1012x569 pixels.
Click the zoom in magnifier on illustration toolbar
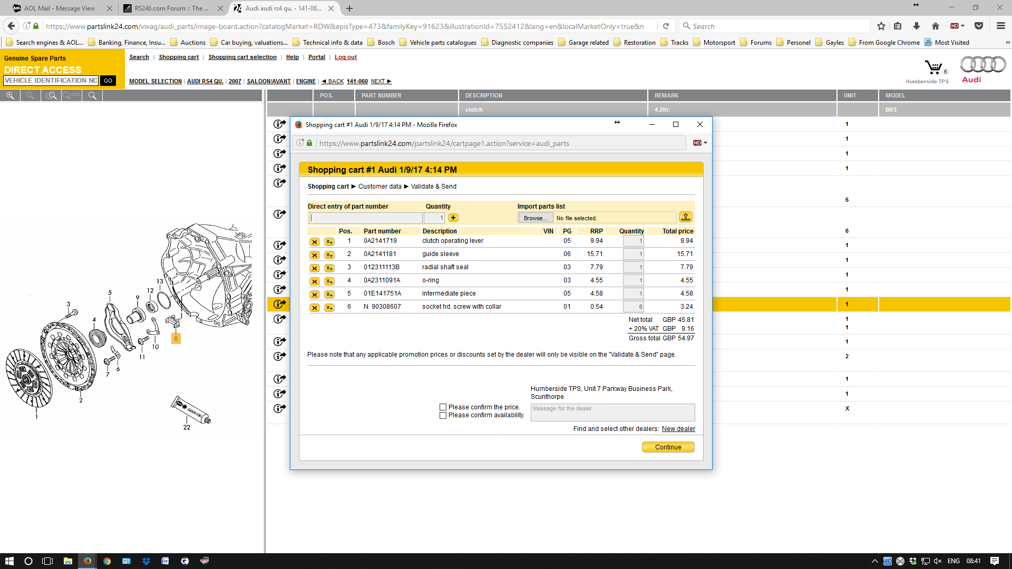pyautogui.click(x=10, y=95)
